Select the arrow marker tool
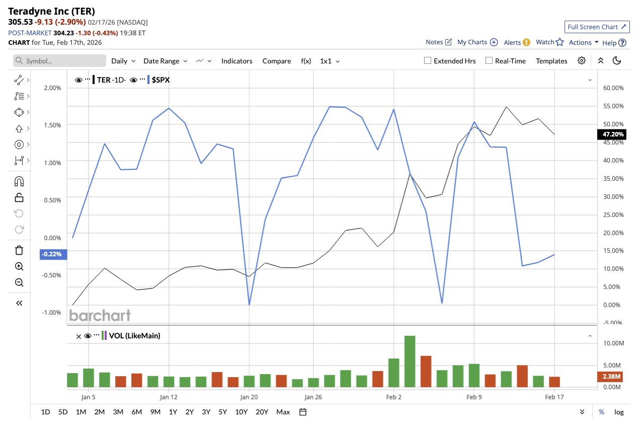The image size is (642, 431). 19,128
